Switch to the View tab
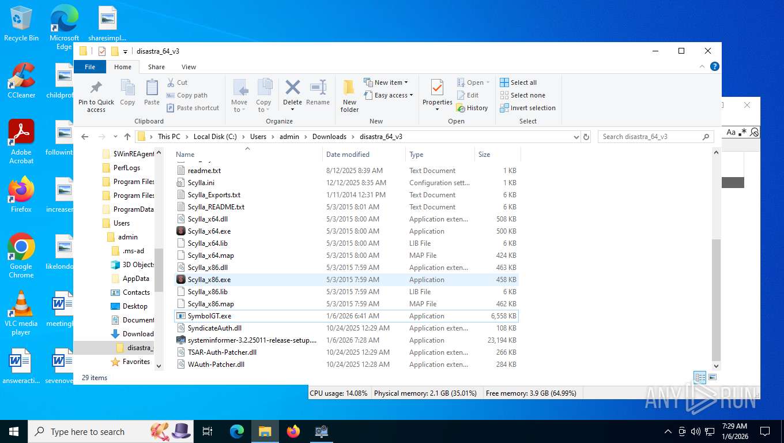Screen dimensions: 784x443 (189, 67)
